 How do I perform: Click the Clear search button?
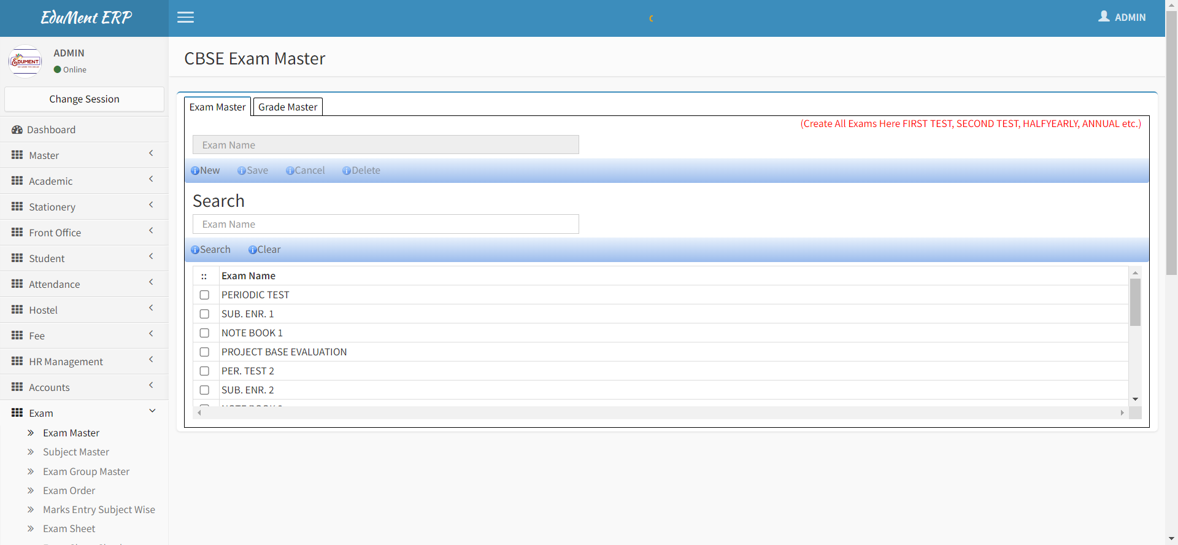(x=264, y=250)
